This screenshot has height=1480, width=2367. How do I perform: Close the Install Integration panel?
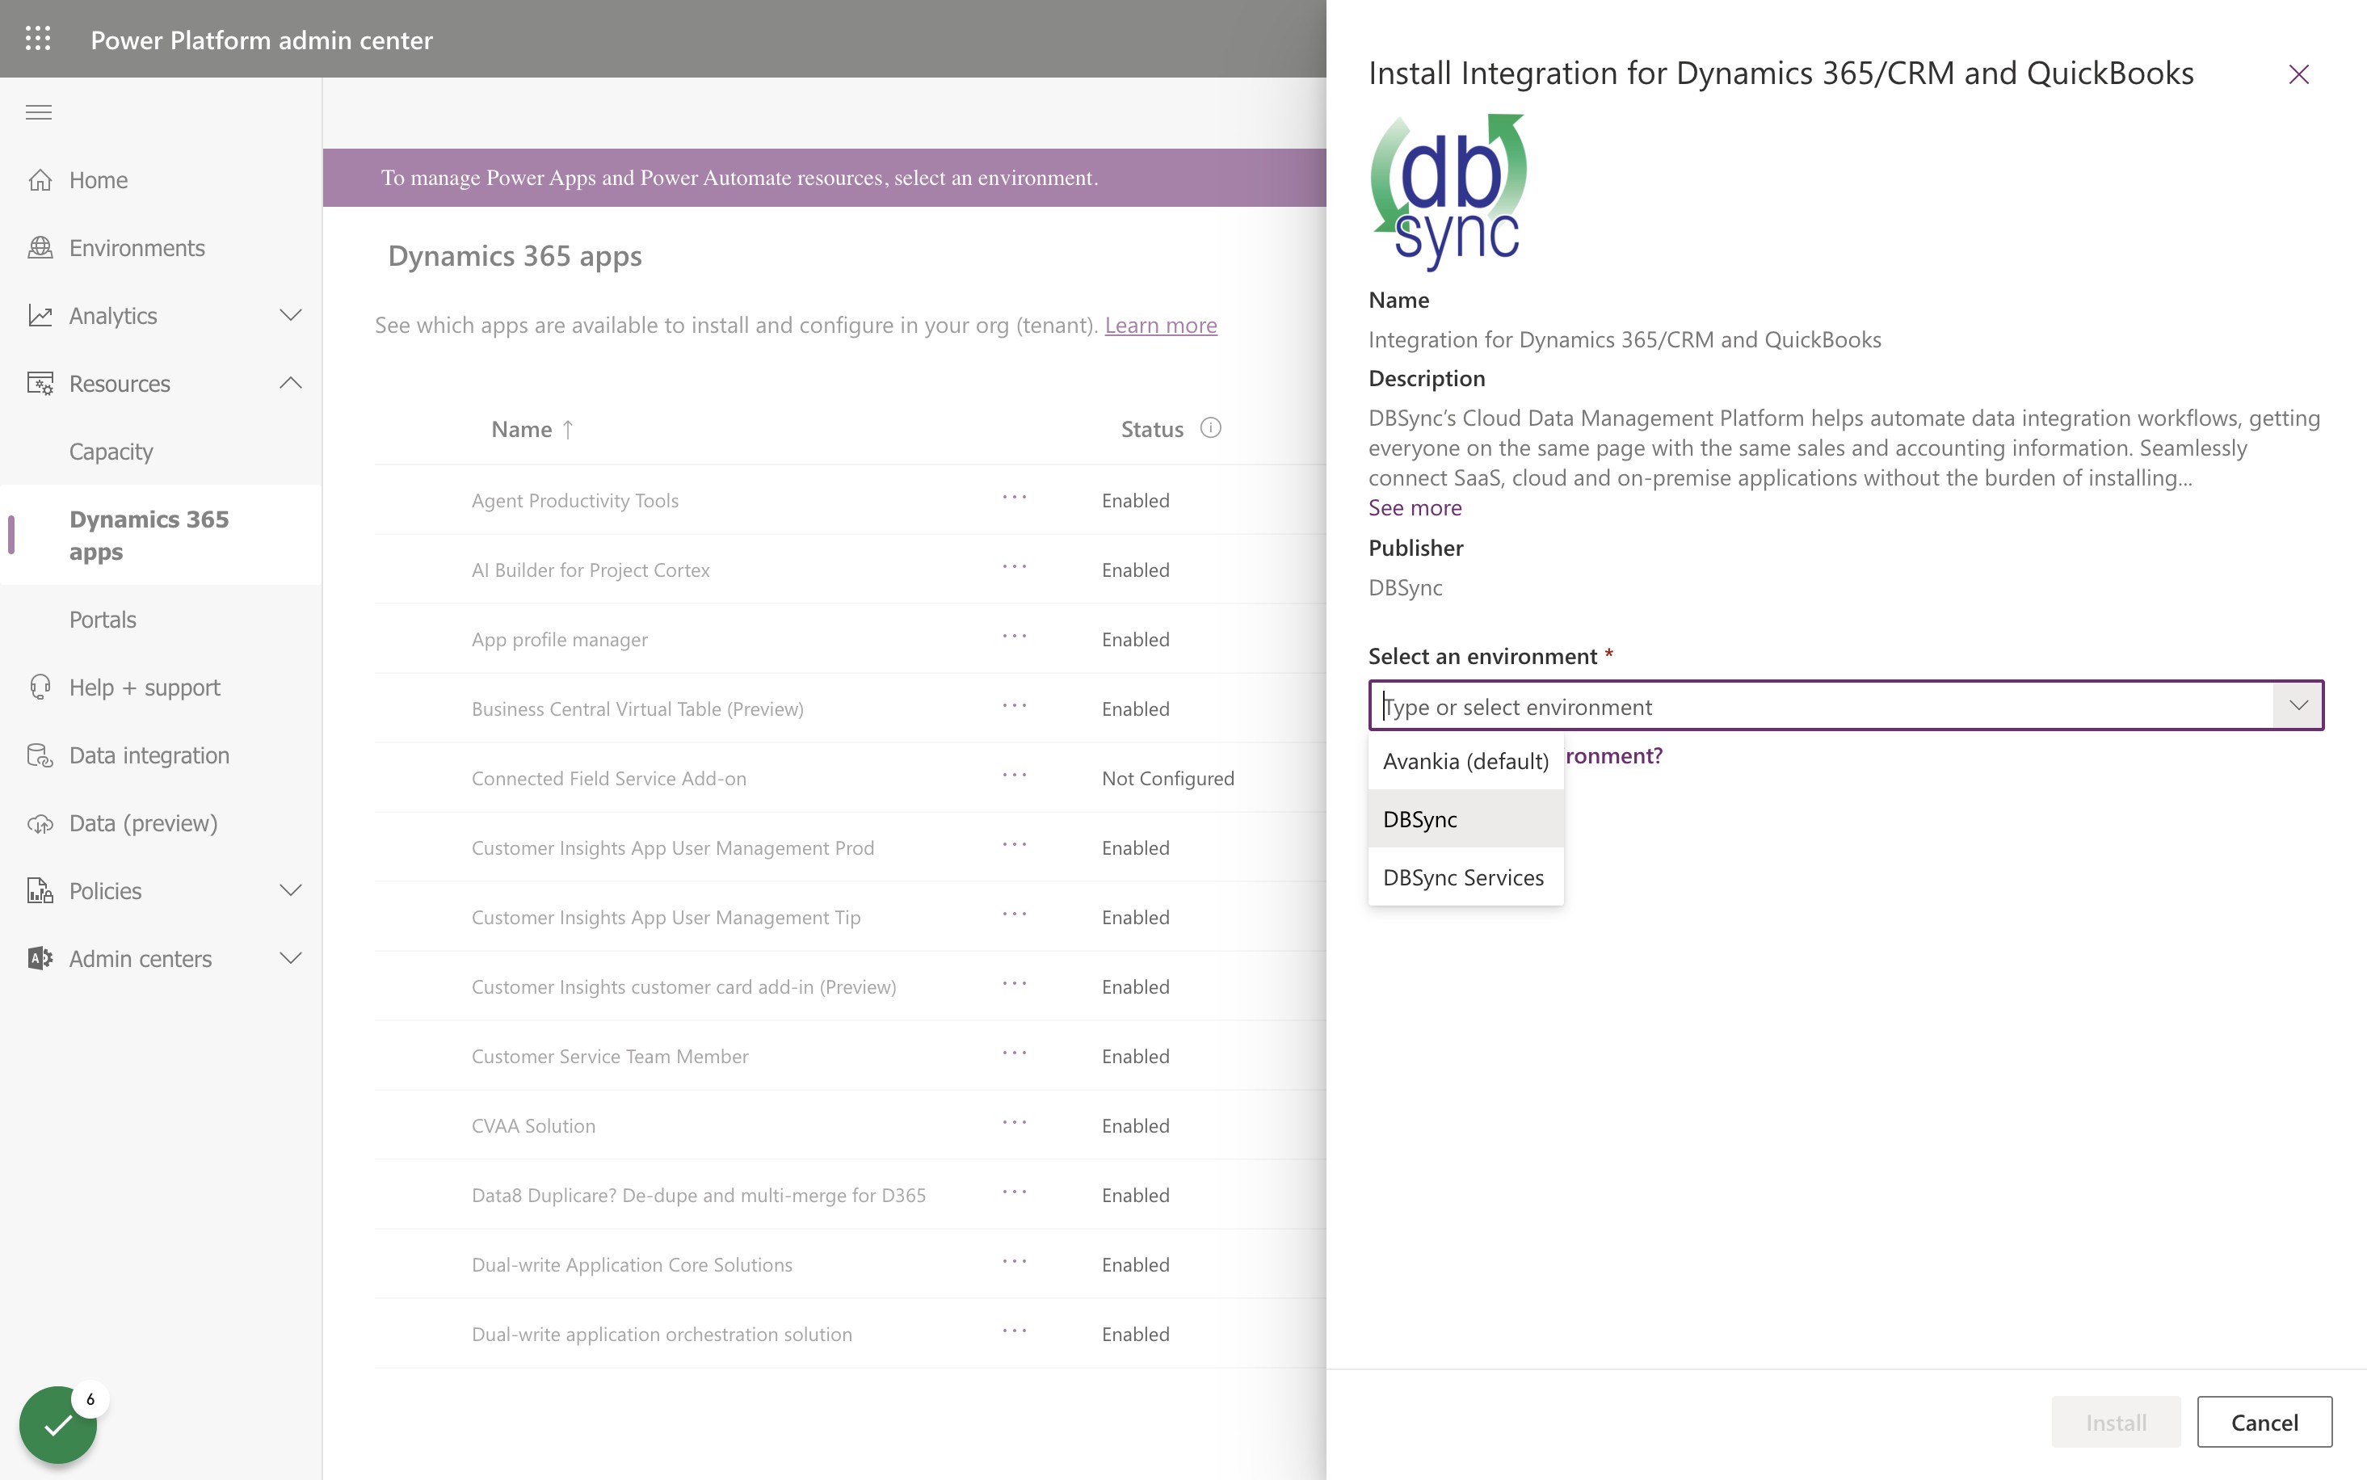(x=2298, y=74)
